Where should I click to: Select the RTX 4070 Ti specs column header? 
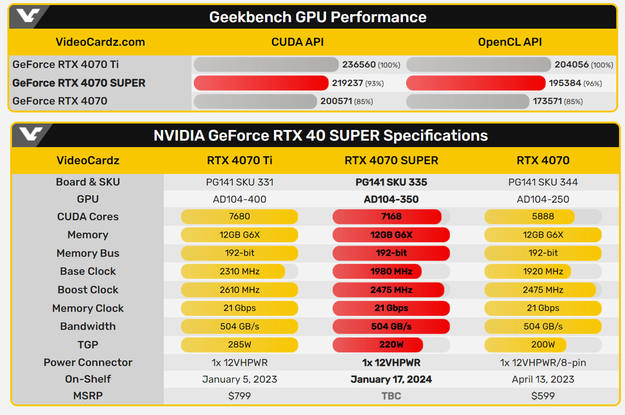[239, 160]
